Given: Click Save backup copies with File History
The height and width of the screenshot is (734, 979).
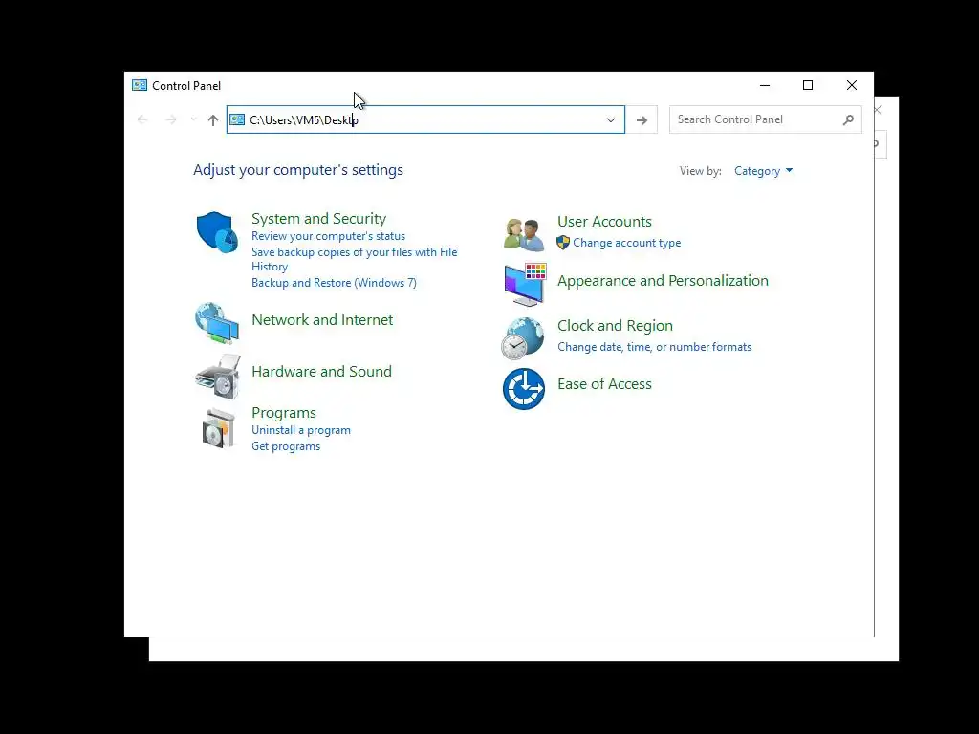Looking at the screenshot, I should coord(354,259).
